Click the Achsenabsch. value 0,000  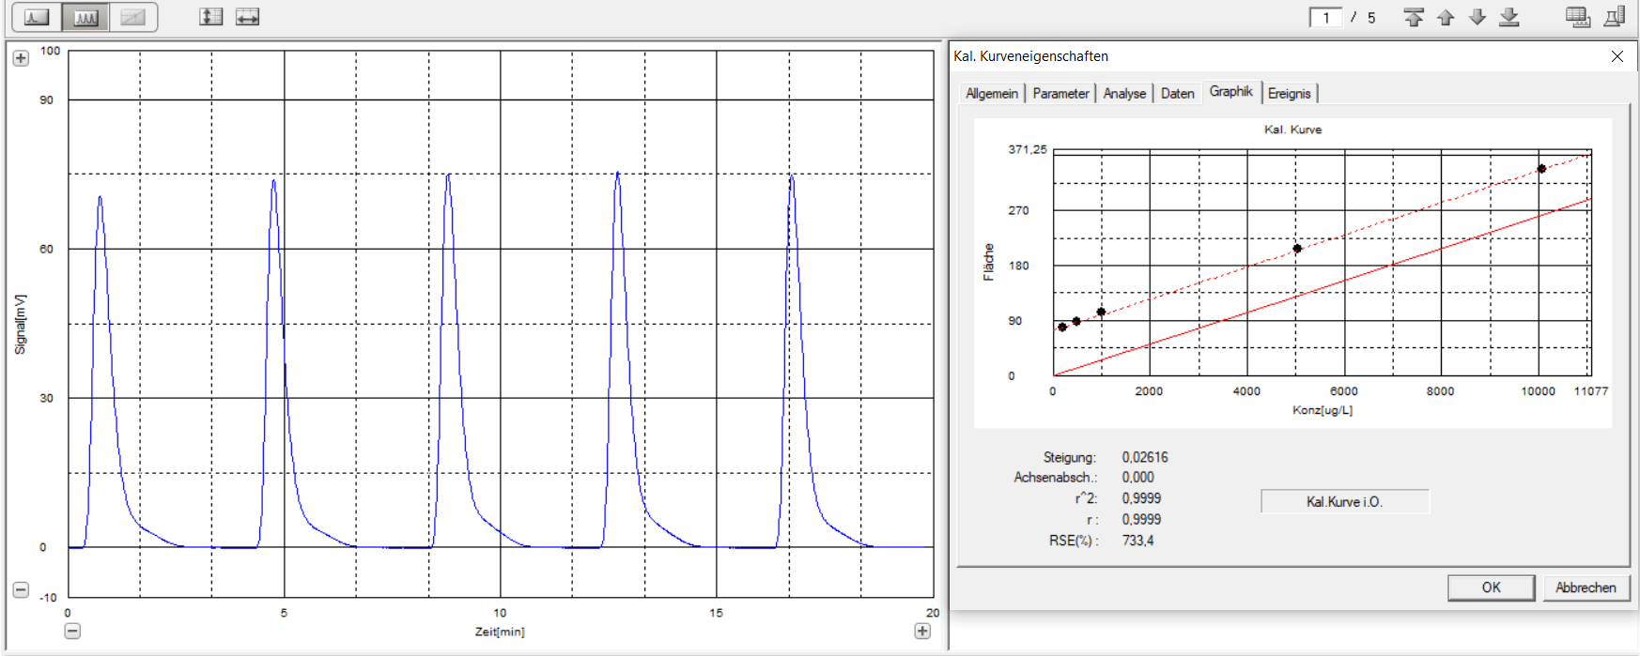[x=1137, y=477]
